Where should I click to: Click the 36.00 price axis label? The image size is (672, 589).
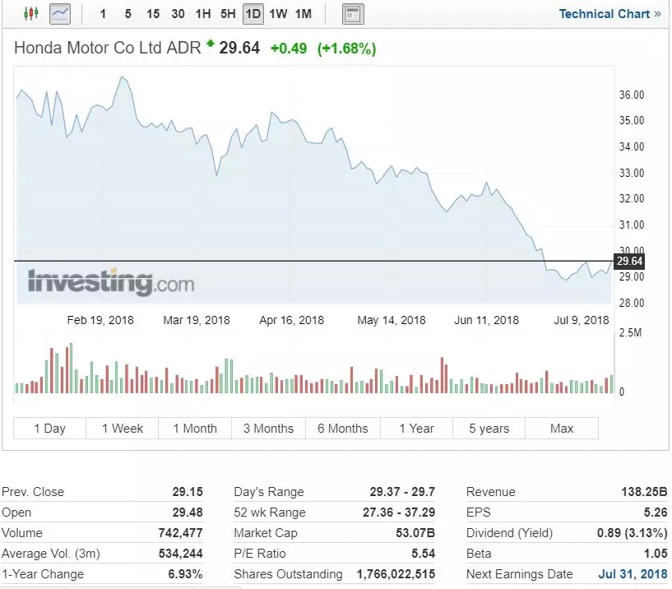click(x=632, y=95)
